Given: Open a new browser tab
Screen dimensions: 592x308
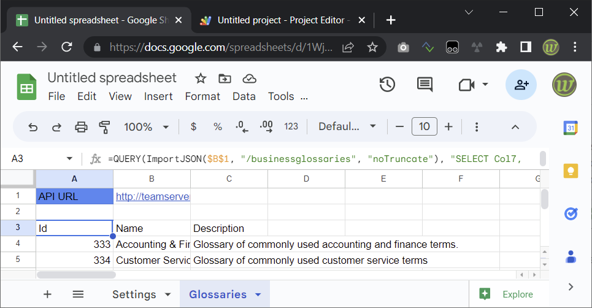Looking at the screenshot, I should (391, 20).
